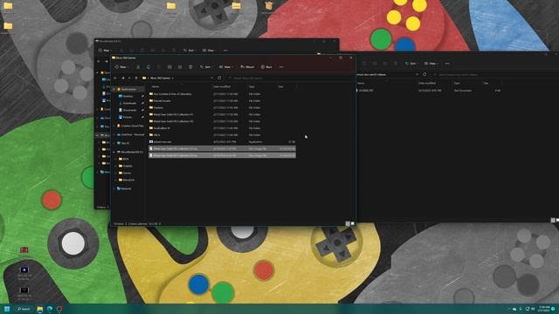The height and width of the screenshot is (314, 559).
Task: Open the Windows Start menu
Action: 7,309
